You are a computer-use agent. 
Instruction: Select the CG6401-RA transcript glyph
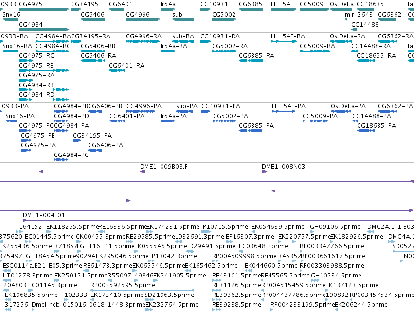click(x=117, y=70)
